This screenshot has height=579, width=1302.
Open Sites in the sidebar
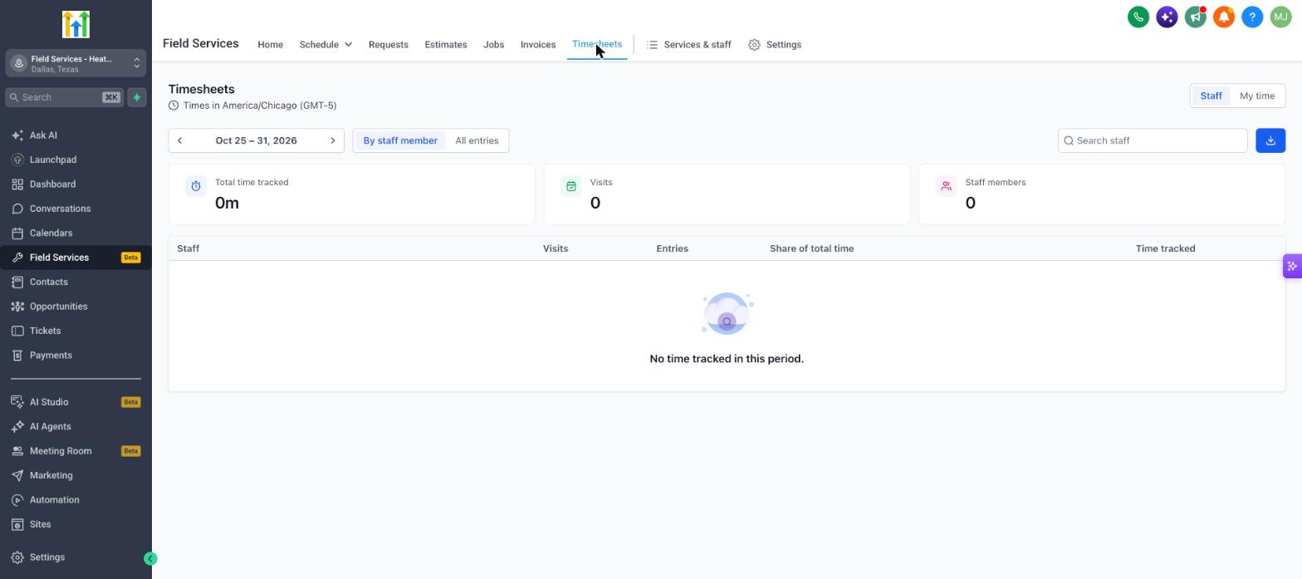(76, 525)
